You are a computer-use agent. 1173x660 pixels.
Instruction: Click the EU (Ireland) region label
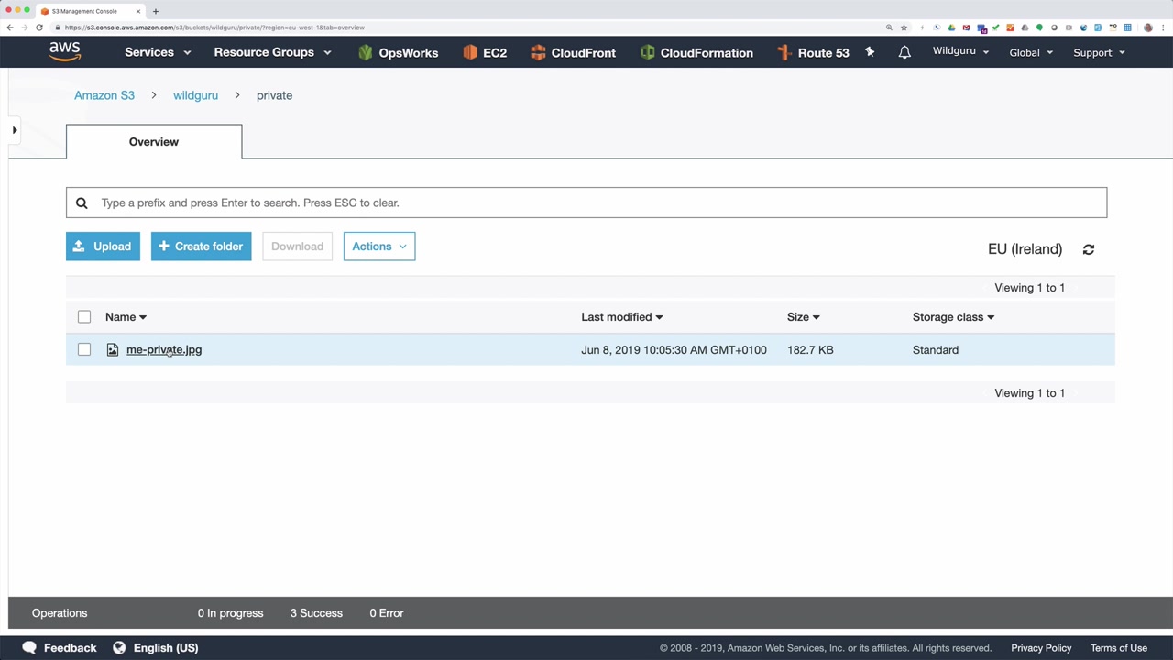(x=1025, y=249)
